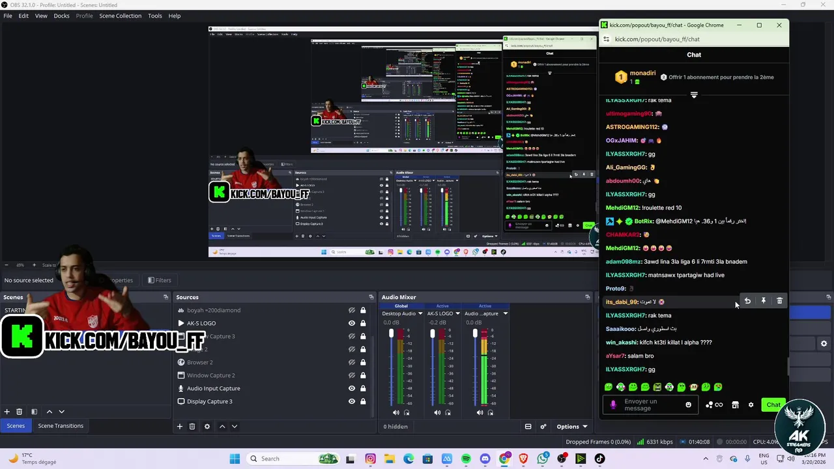The width and height of the screenshot is (834, 469).
Task: Move source up arrow in Sources toolbar
Action: coord(222,427)
